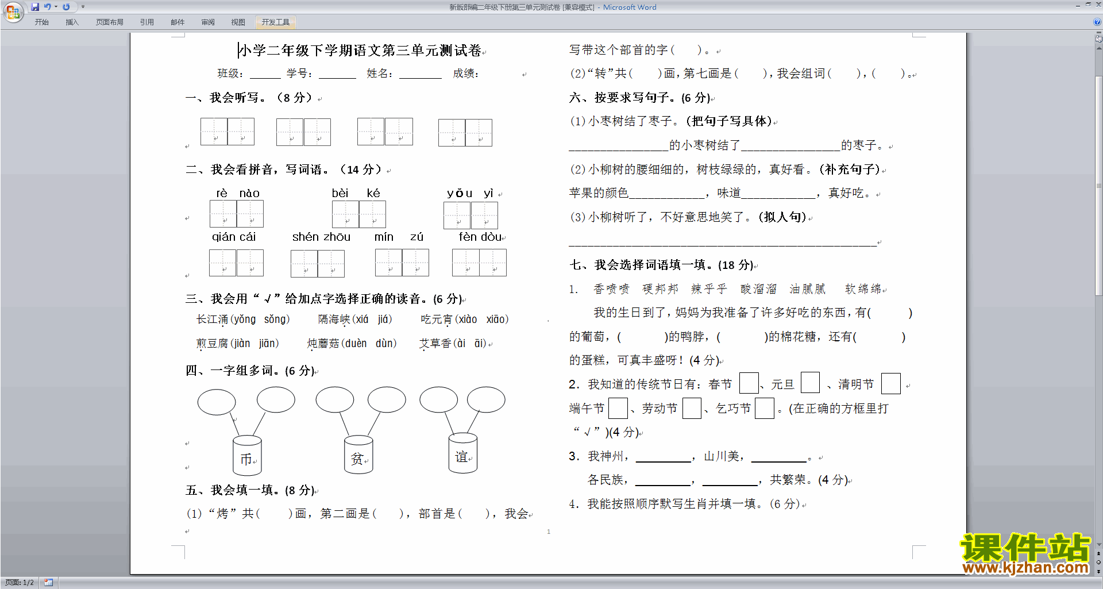Image resolution: width=1103 pixels, height=589 pixels.
Task: Tick the checkbox after 元旦
Action: [810, 383]
